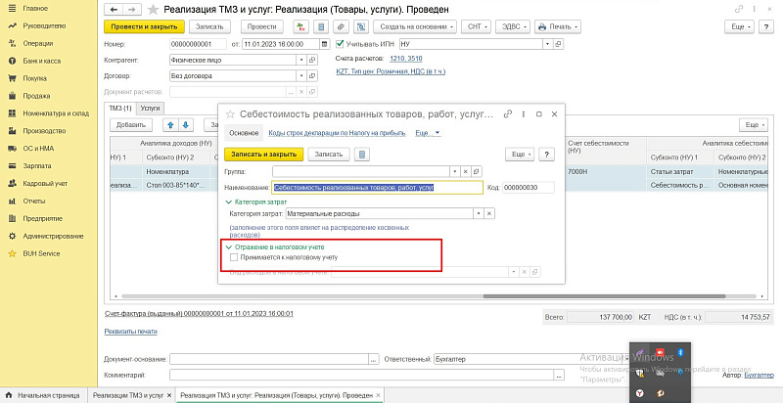Open the Категория затрат dropdown list
The image size is (783, 403).
pos(478,212)
